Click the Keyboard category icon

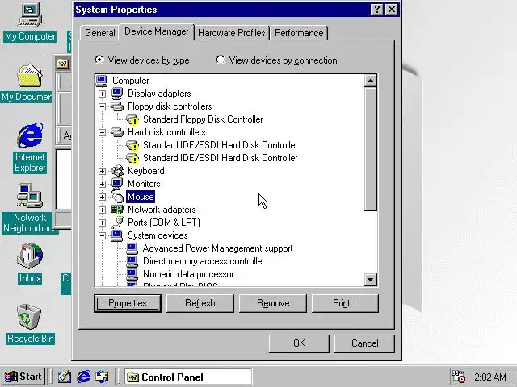[117, 171]
